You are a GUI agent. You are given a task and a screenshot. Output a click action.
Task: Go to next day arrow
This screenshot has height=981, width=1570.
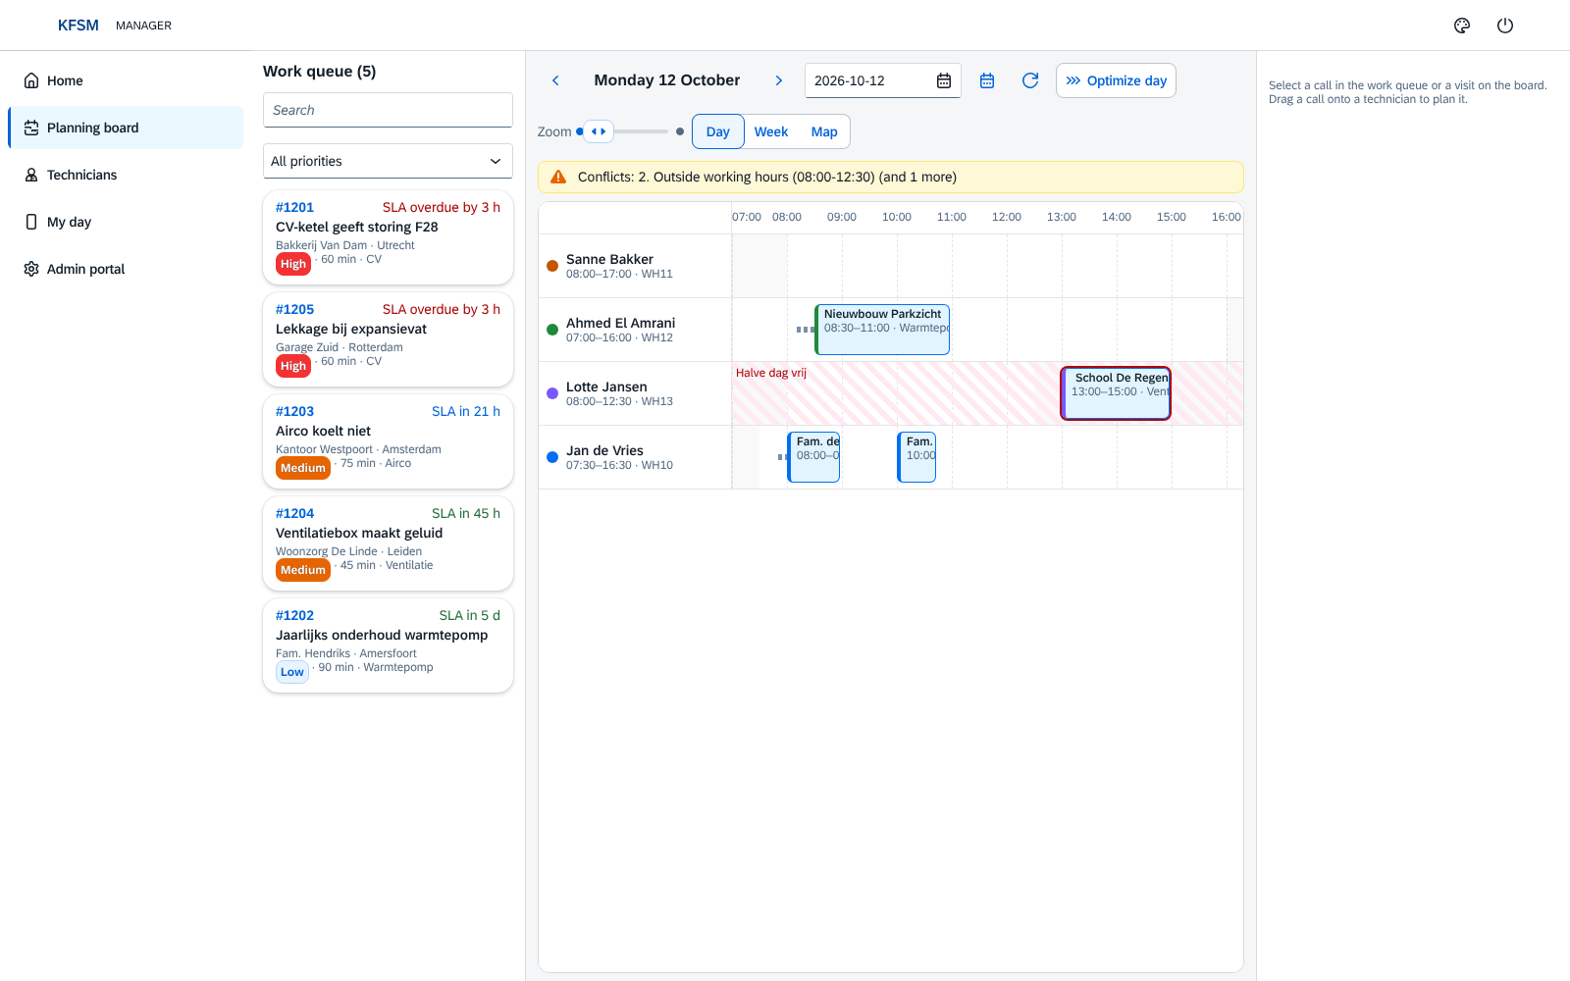(779, 80)
